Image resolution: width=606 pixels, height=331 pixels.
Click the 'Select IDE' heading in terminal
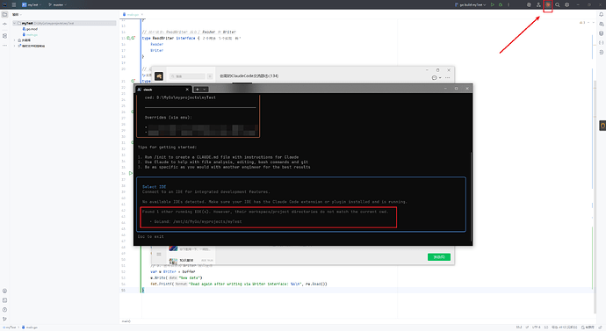point(154,186)
